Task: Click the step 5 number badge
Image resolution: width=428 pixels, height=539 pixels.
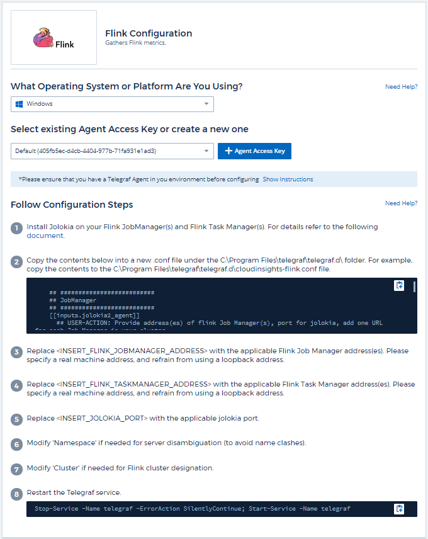Action: pyautogui.click(x=17, y=419)
